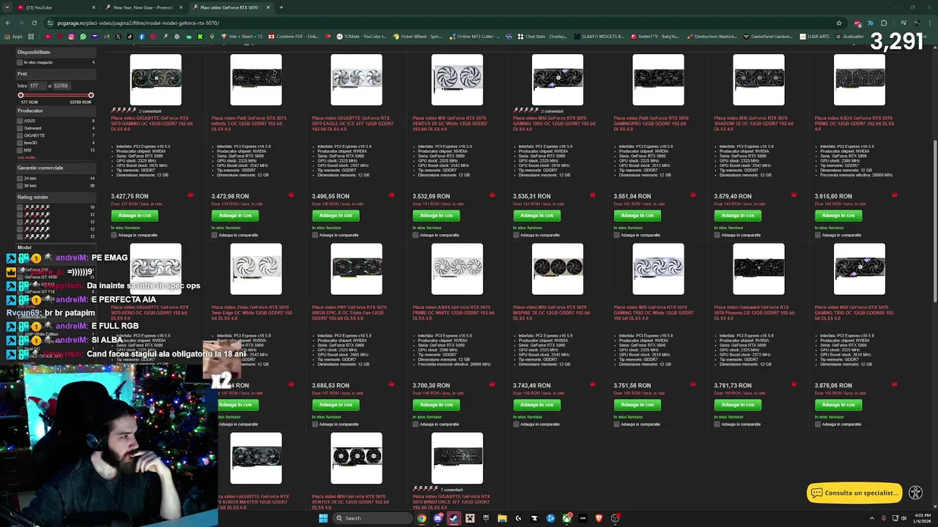Open File Explorer from the taskbar
Viewport: 938px width, 527px height.
(x=502, y=518)
